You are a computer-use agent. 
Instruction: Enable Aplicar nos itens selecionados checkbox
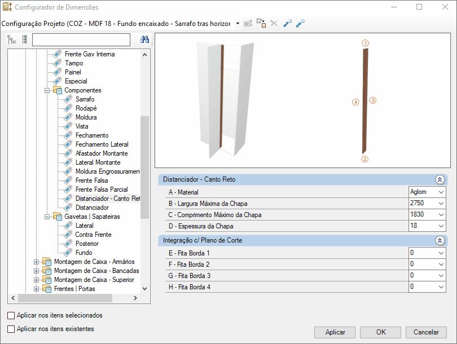pos(11,315)
